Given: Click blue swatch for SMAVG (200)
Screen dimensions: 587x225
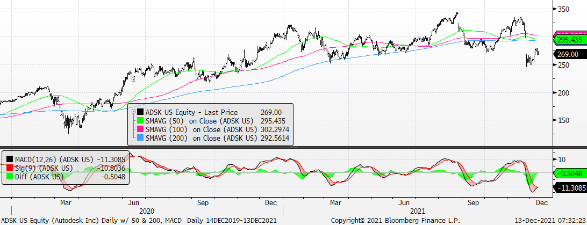Looking at the screenshot, I should (140, 139).
